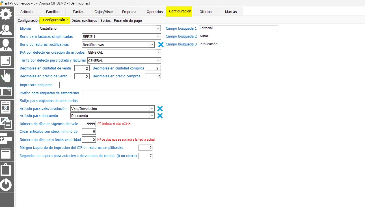This screenshot has height=207, width=365.
Task: Select the Datos auxiliares subtab
Action: click(84, 20)
